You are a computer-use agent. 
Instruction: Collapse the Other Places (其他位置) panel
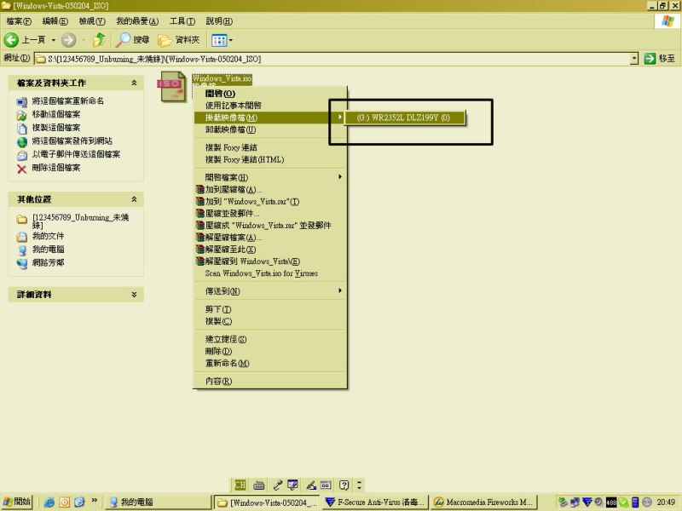[x=134, y=199]
